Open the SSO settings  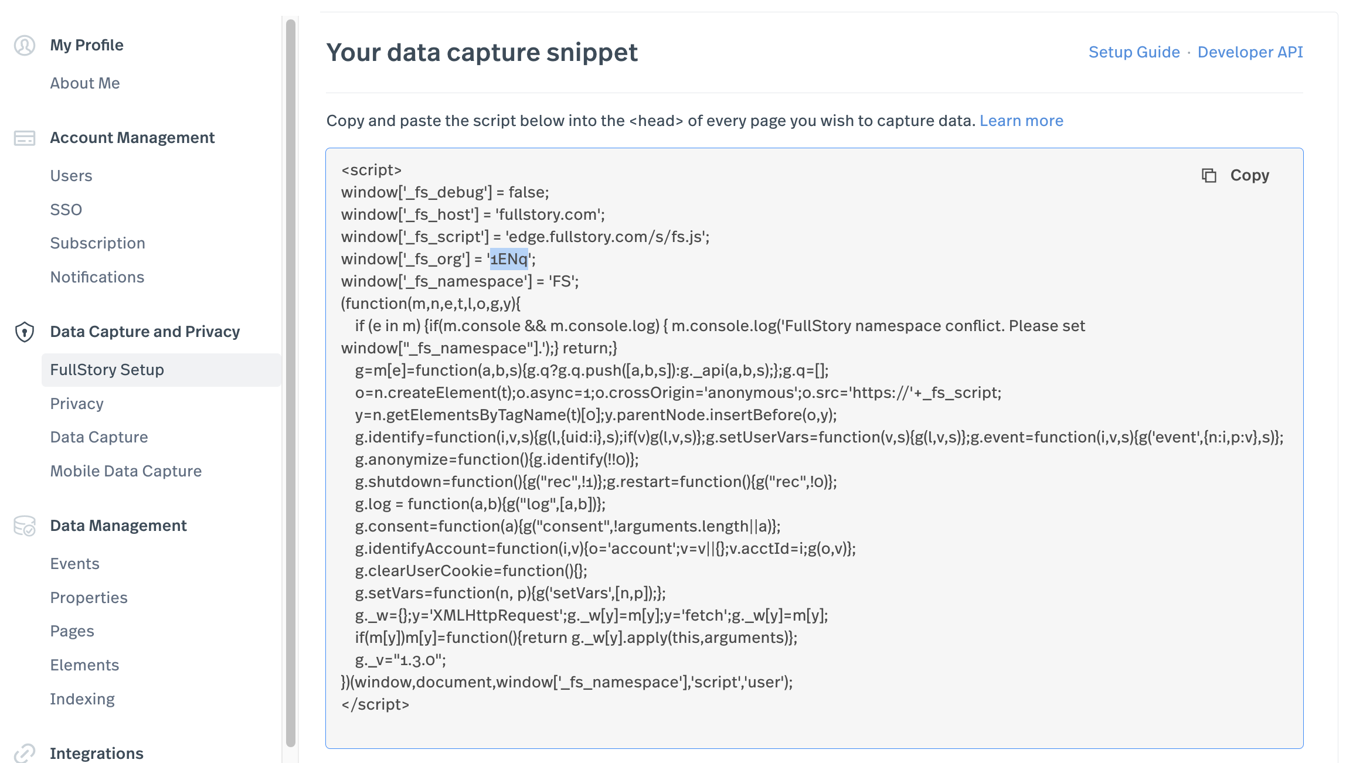(x=66, y=210)
